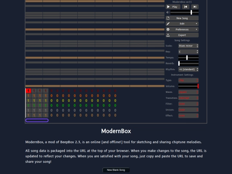Select last bar of the green fourth channel
This screenshot has width=232, height=174.
(x=115, y=106)
